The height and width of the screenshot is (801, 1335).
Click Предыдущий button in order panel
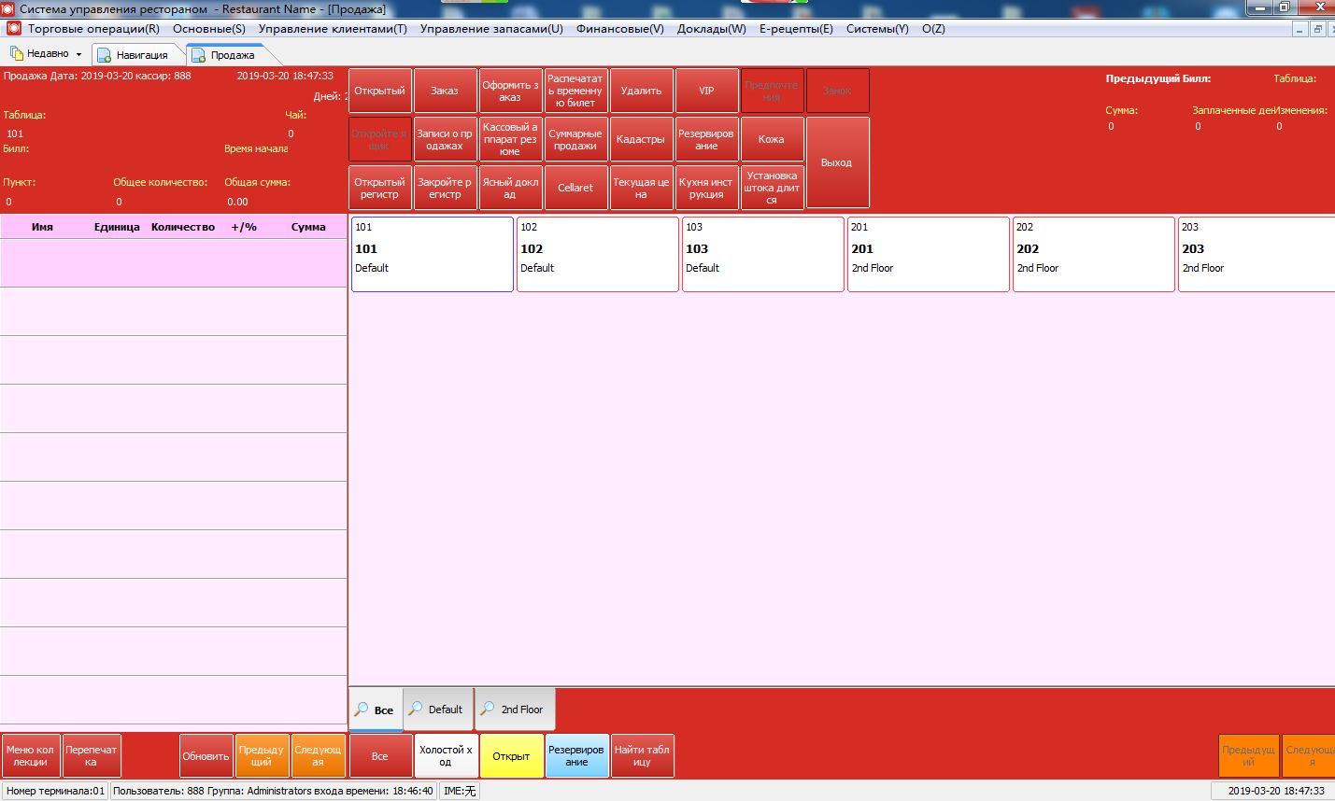pyautogui.click(x=262, y=755)
